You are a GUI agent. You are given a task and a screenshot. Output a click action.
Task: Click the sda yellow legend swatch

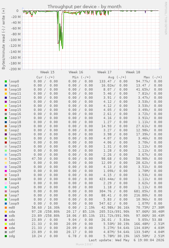6,212
